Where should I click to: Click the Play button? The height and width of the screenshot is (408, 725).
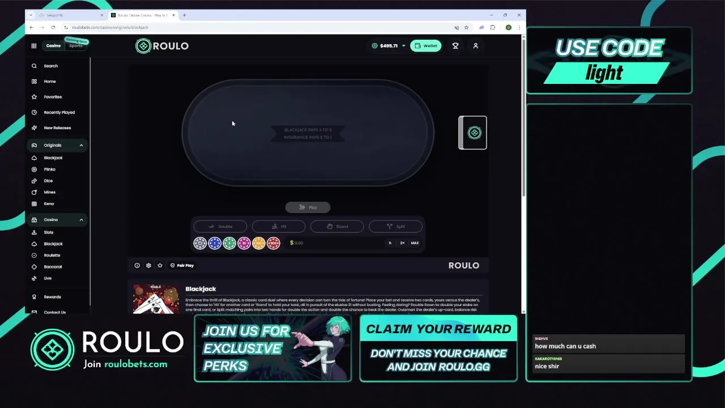click(308, 207)
